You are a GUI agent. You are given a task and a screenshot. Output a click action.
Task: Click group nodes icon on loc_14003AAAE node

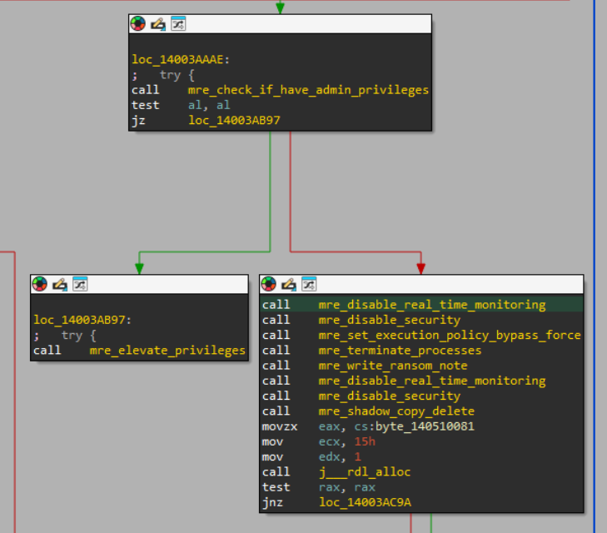[x=178, y=23]
